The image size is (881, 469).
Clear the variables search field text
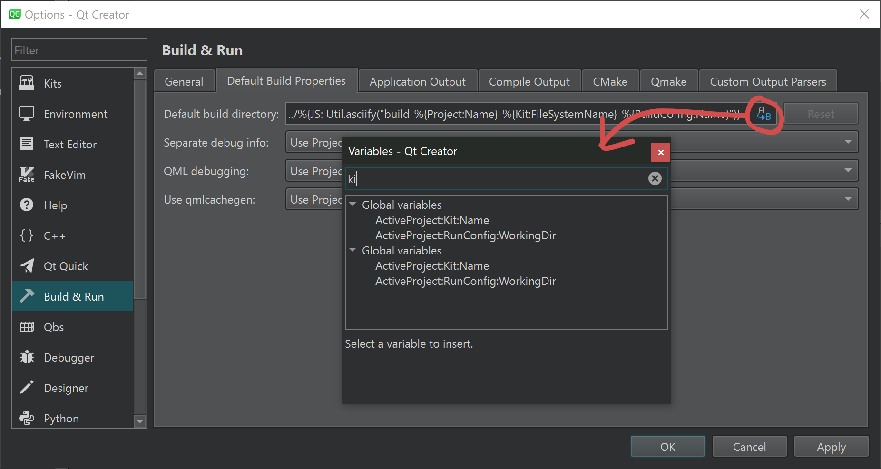pos(655,178)
